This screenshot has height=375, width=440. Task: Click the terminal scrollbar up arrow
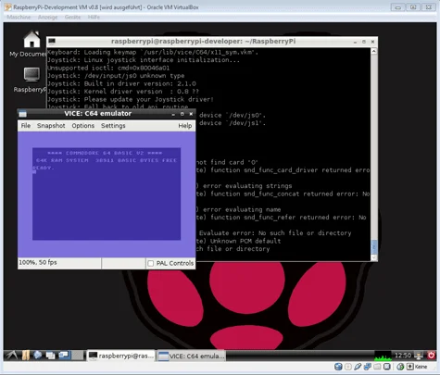pos(373,51)
